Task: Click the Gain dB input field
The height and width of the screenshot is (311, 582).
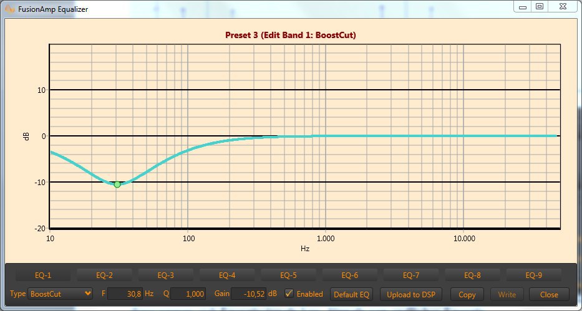Action: pyautogui.click(x=248, y=294)
